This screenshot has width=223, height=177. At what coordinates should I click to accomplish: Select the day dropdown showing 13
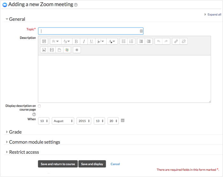coord(44,121)
